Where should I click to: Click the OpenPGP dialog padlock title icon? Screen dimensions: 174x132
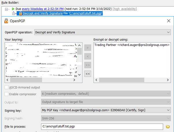pyautogui.click(x=6, y=21)
